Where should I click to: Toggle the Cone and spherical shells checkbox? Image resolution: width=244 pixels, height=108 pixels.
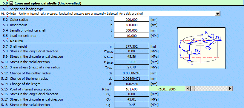(x=11, y=3)
